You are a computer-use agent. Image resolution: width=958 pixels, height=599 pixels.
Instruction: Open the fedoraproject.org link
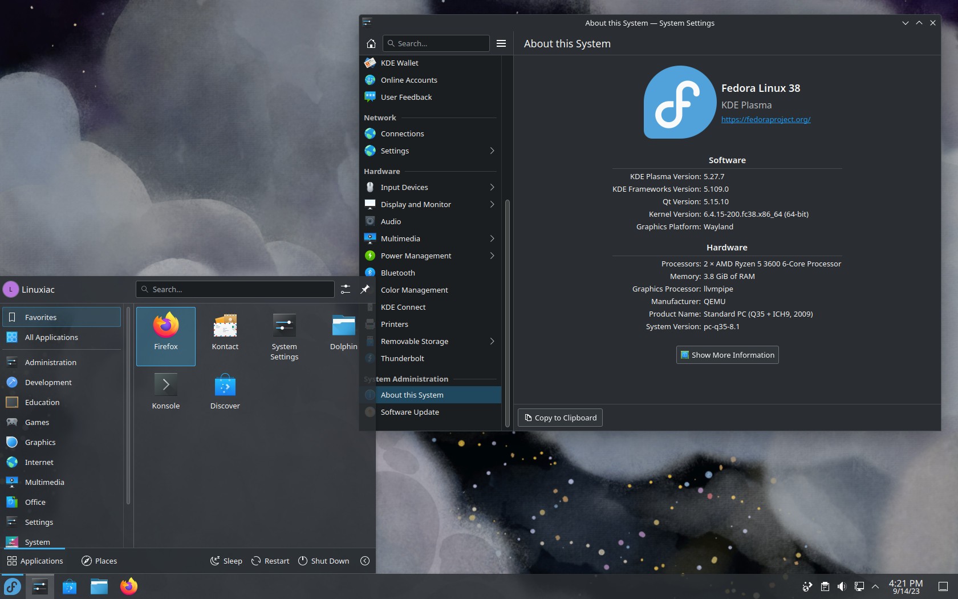[x=766, y=120]
